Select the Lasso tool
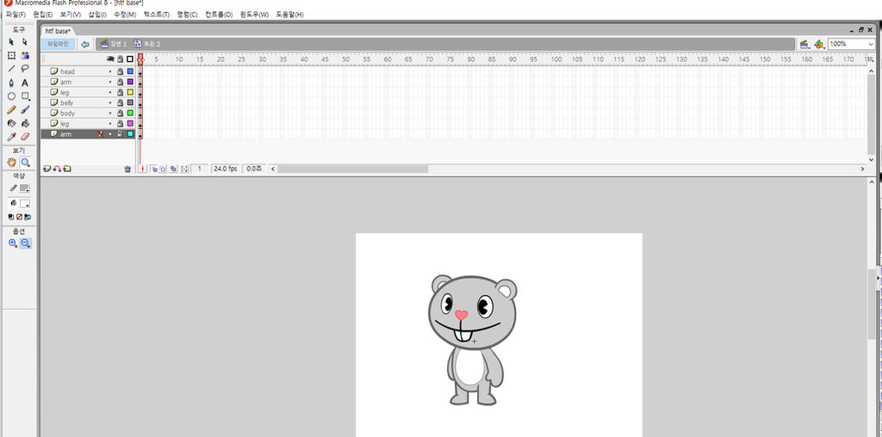The height and width of the screenshot is (437, 882). click(25, 69)
